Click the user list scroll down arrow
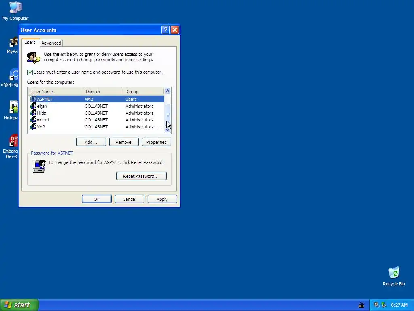This screenshot has height=311, width=414. pyautogui.click(x=167, y=130)
